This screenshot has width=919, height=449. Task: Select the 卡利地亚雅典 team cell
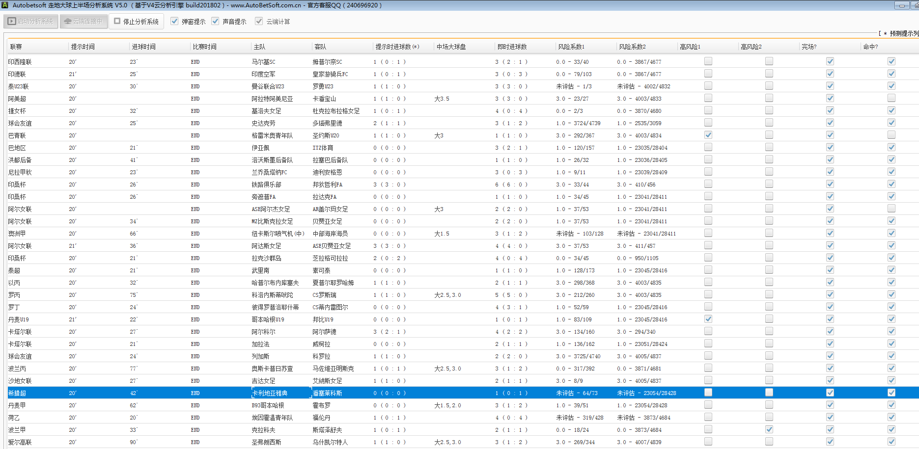(270, 393)
